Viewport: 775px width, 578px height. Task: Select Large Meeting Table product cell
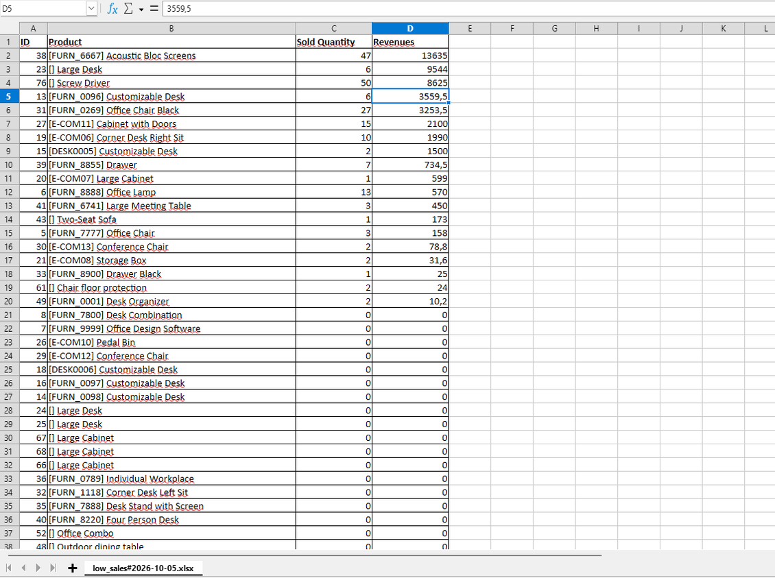171,206
